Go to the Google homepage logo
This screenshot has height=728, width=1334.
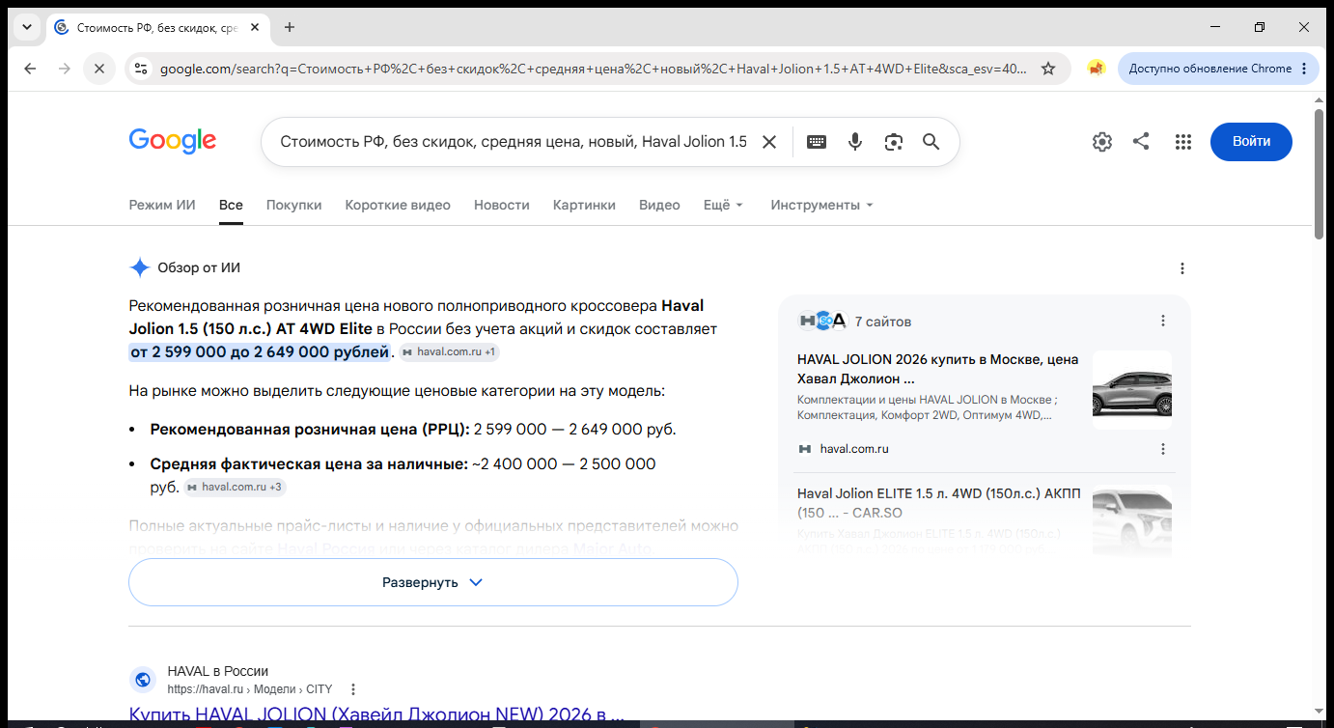(x=173, y=141)
